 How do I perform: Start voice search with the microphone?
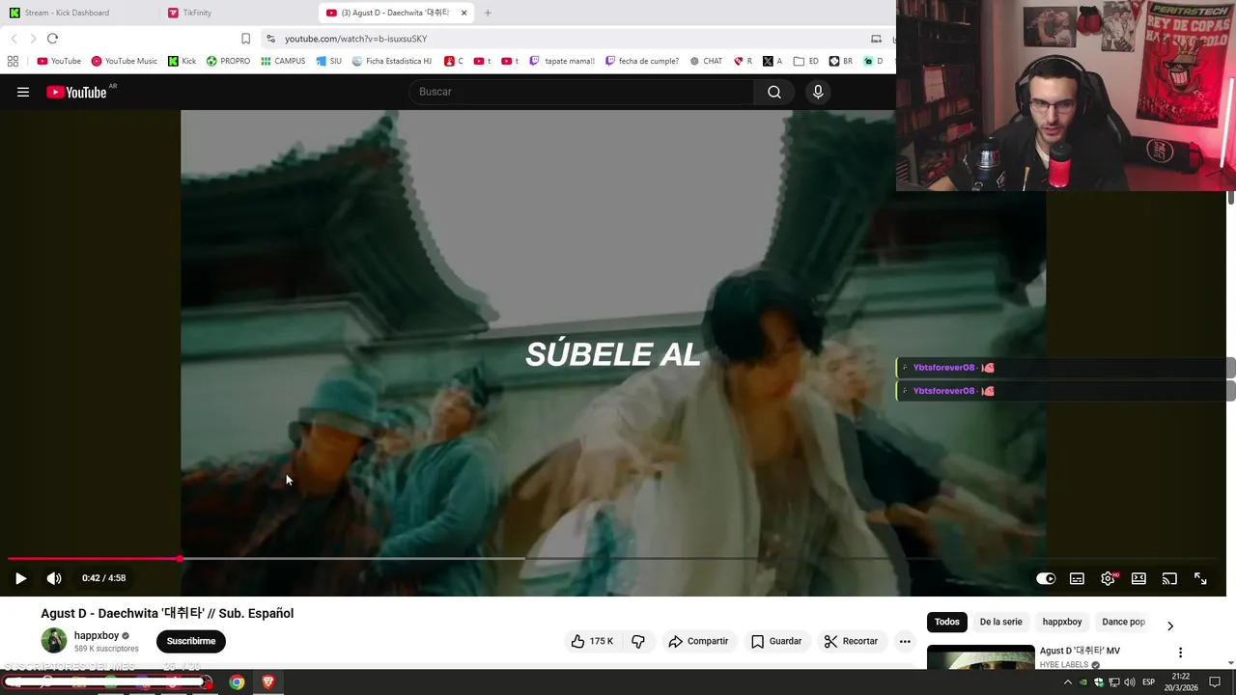(818, 92)
